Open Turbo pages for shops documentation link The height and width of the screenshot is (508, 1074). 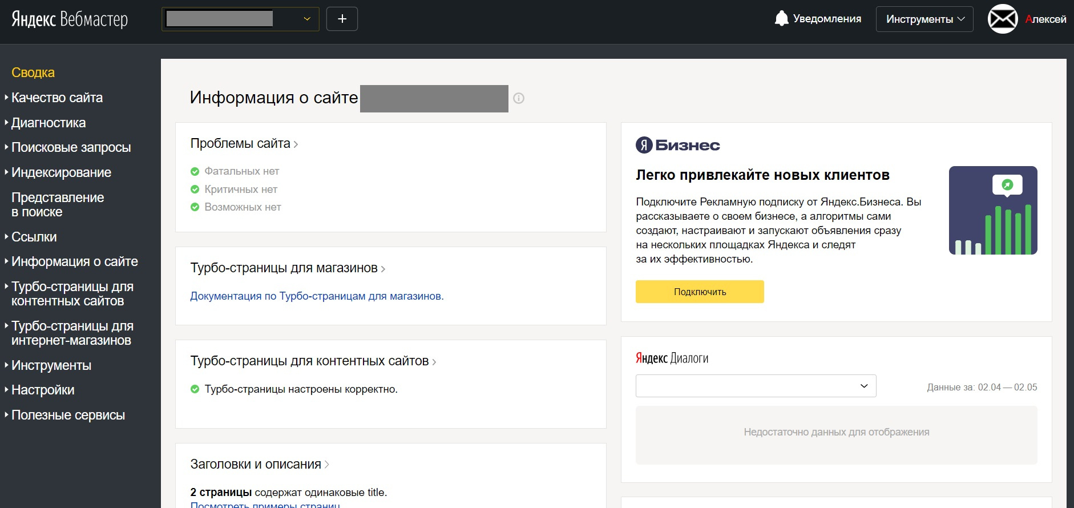point(317,296)
